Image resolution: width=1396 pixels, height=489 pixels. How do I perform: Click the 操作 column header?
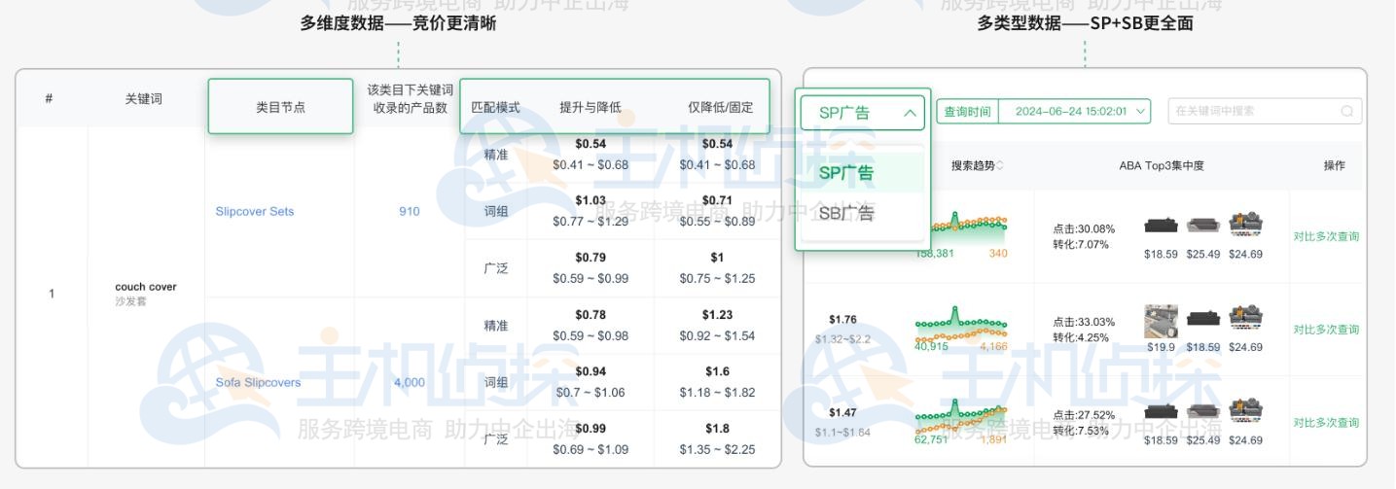tap(1335, 166)
